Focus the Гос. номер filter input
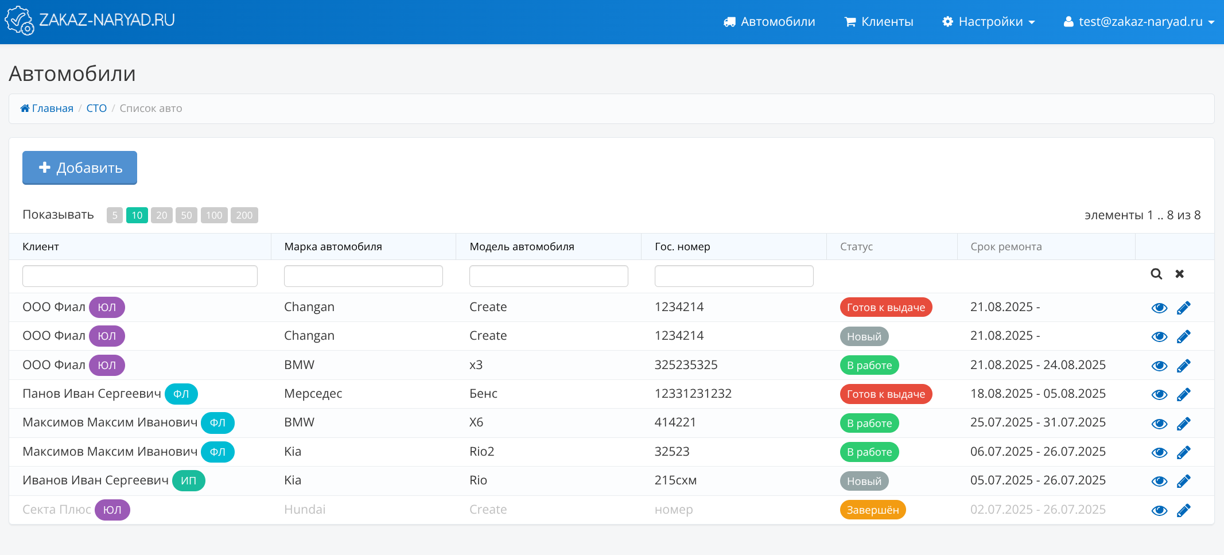The width and height of the screenshot is (1224, 555). [x=733, y=276]
